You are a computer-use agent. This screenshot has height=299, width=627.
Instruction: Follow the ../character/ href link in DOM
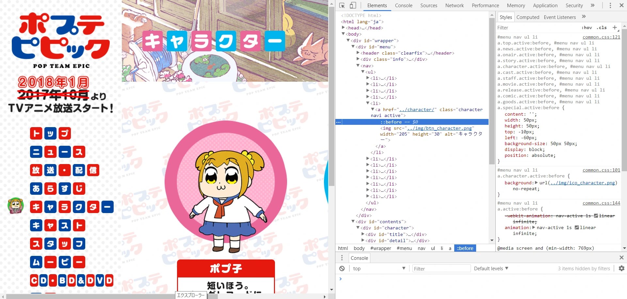coord(417,109)
